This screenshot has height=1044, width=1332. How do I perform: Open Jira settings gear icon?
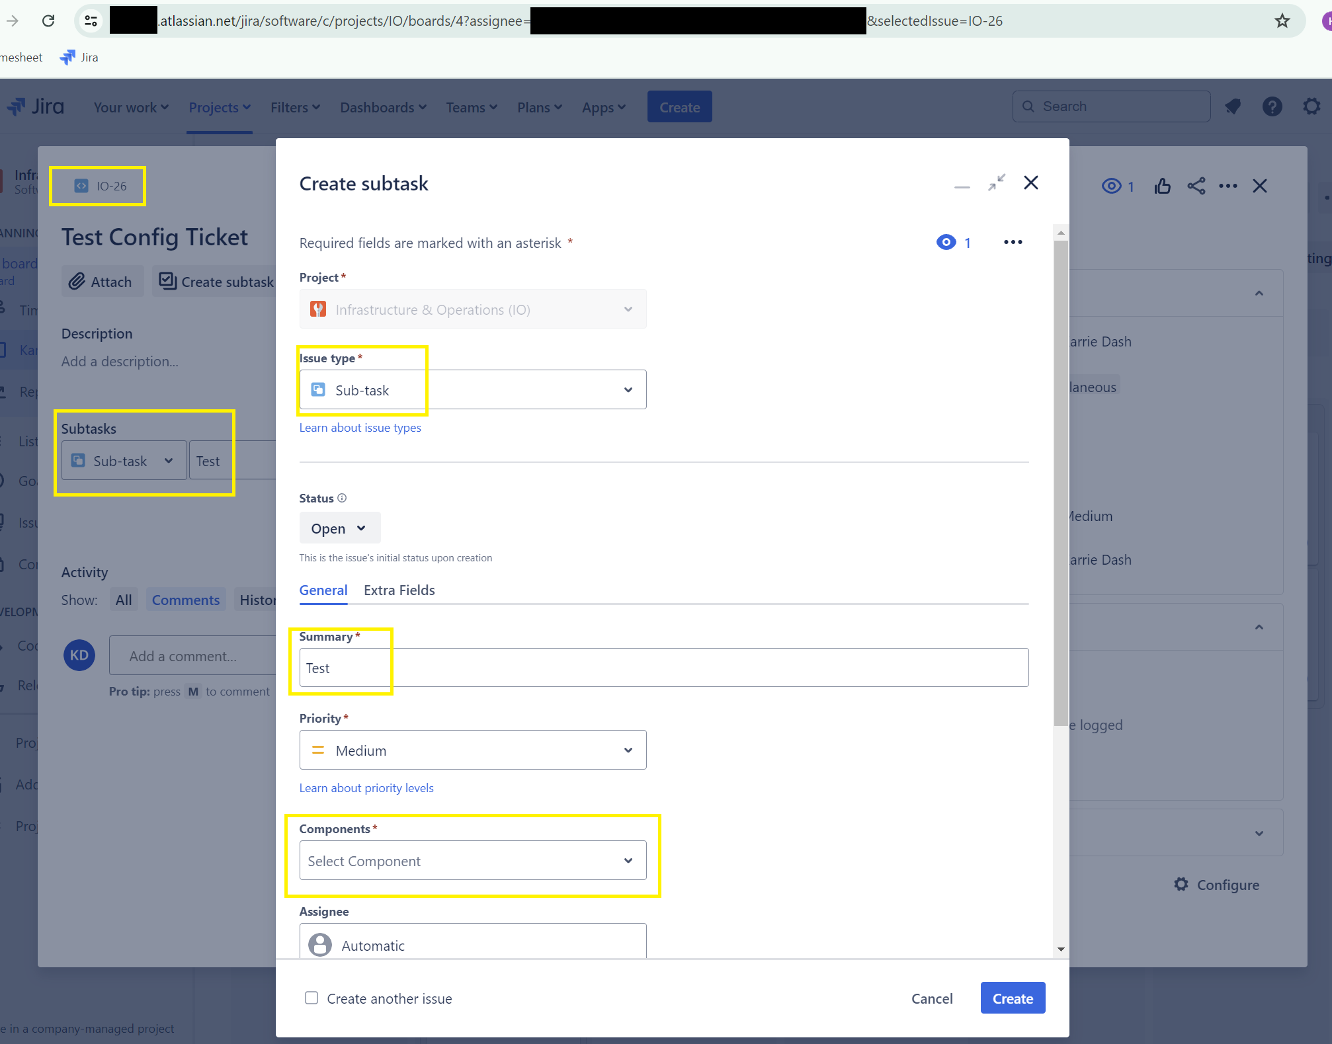(1311, 106)
